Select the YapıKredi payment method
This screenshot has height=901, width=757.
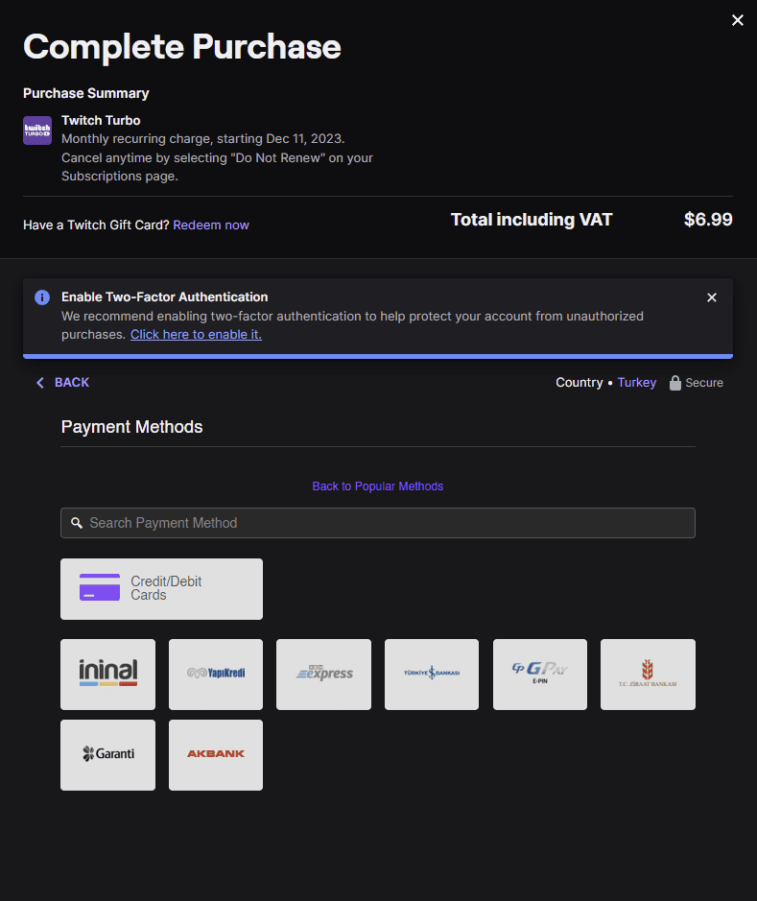coord(216,675)
